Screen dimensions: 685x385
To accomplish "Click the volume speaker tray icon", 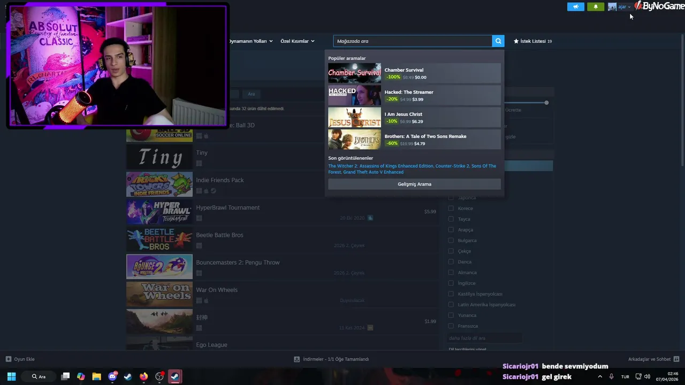I will (648, 376).
